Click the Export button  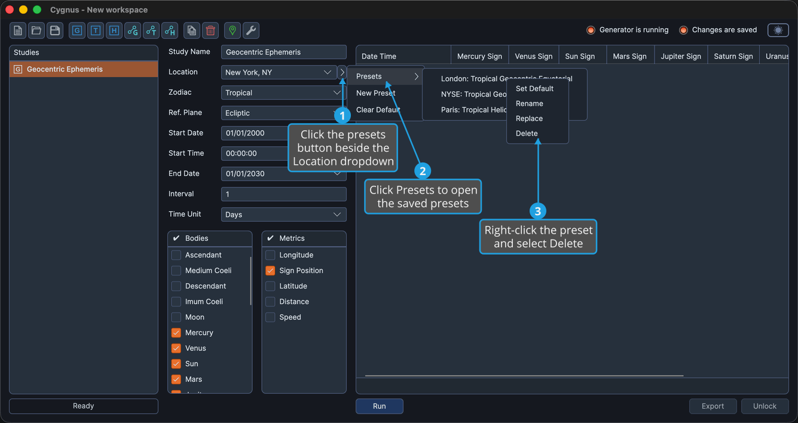[x=713, y=406]
